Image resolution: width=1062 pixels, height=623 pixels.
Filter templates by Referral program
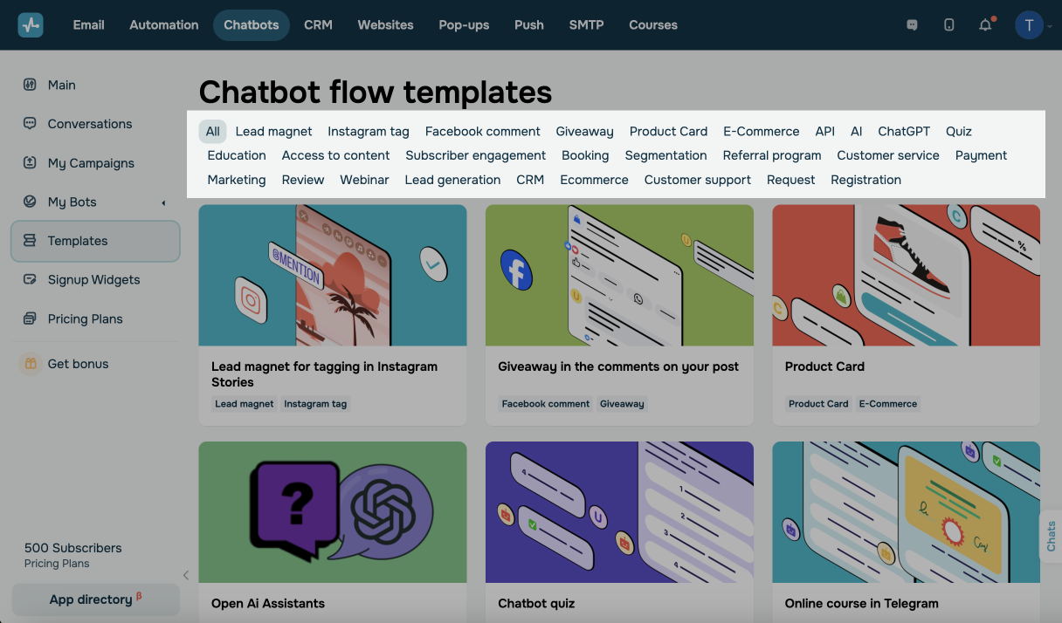(772, 155)
